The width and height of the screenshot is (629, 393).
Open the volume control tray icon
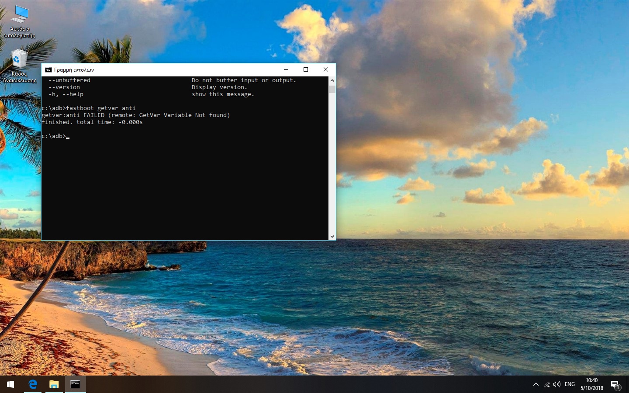[x=556, y=384]
